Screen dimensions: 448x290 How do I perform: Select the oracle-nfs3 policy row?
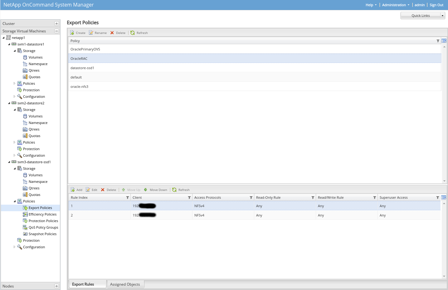255,87
